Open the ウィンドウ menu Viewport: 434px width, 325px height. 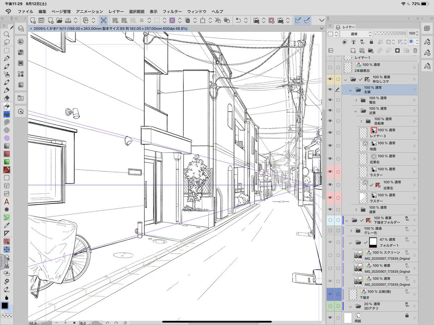point(197,12)
